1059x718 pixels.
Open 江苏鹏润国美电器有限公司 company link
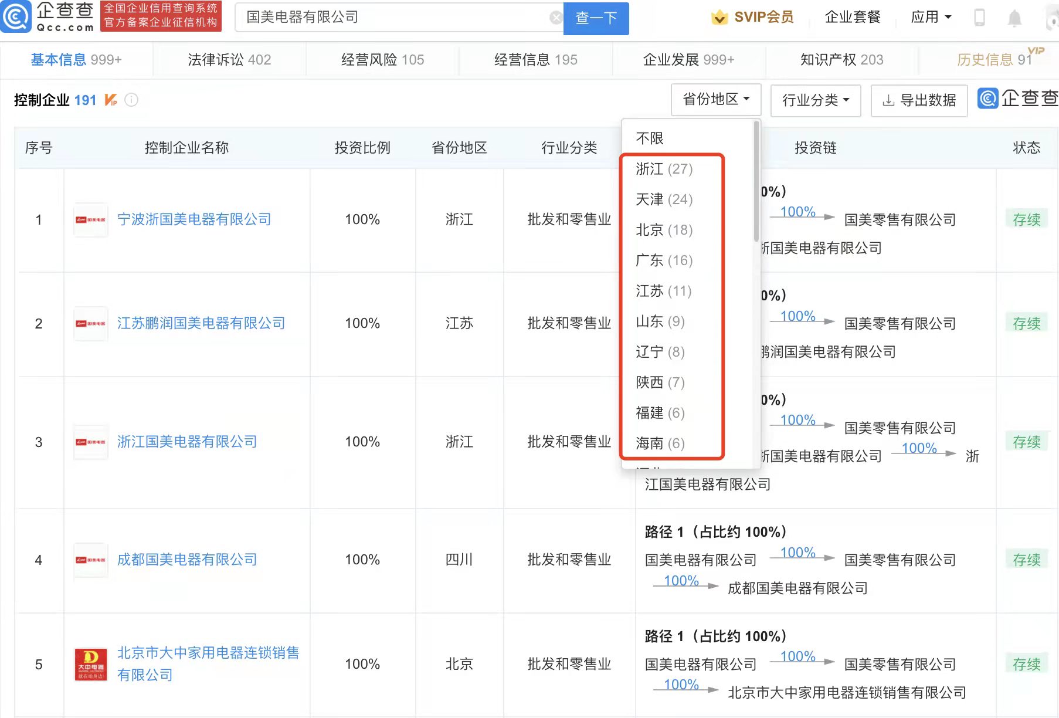pyautogui.click(x=201, y=323)
